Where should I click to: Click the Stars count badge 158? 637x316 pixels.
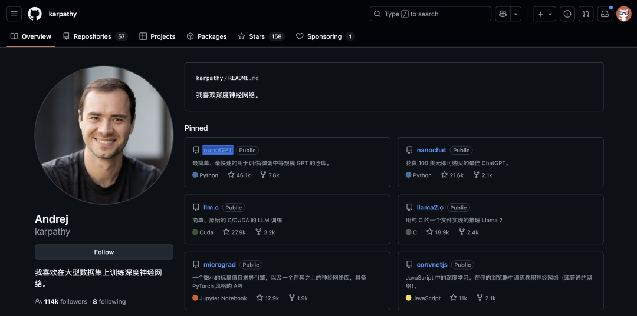pos(277,36)
